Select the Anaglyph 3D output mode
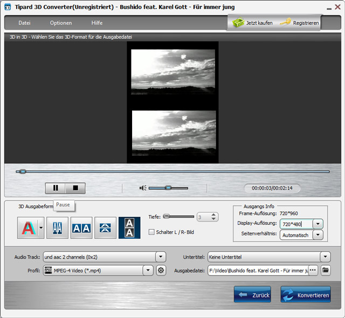 (x=28, y=228)
